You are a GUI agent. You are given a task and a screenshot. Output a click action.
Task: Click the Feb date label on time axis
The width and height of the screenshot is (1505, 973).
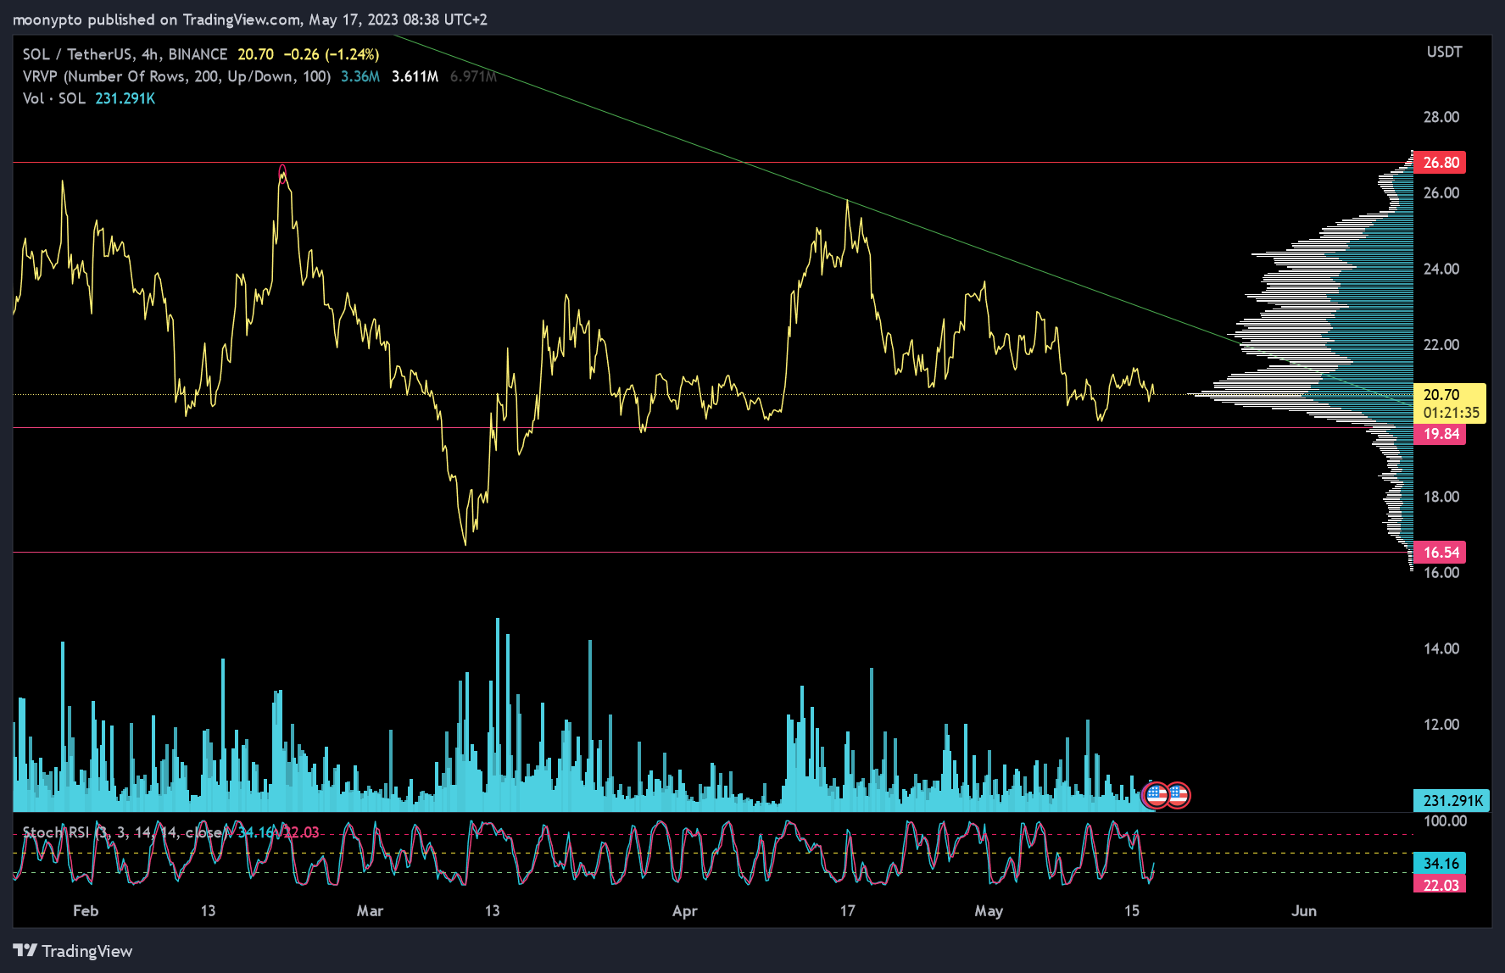[x=86, y=911]
